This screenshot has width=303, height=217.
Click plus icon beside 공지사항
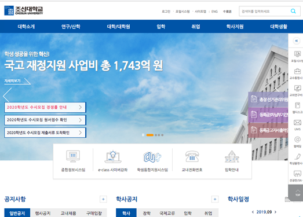tap(103, 199)
